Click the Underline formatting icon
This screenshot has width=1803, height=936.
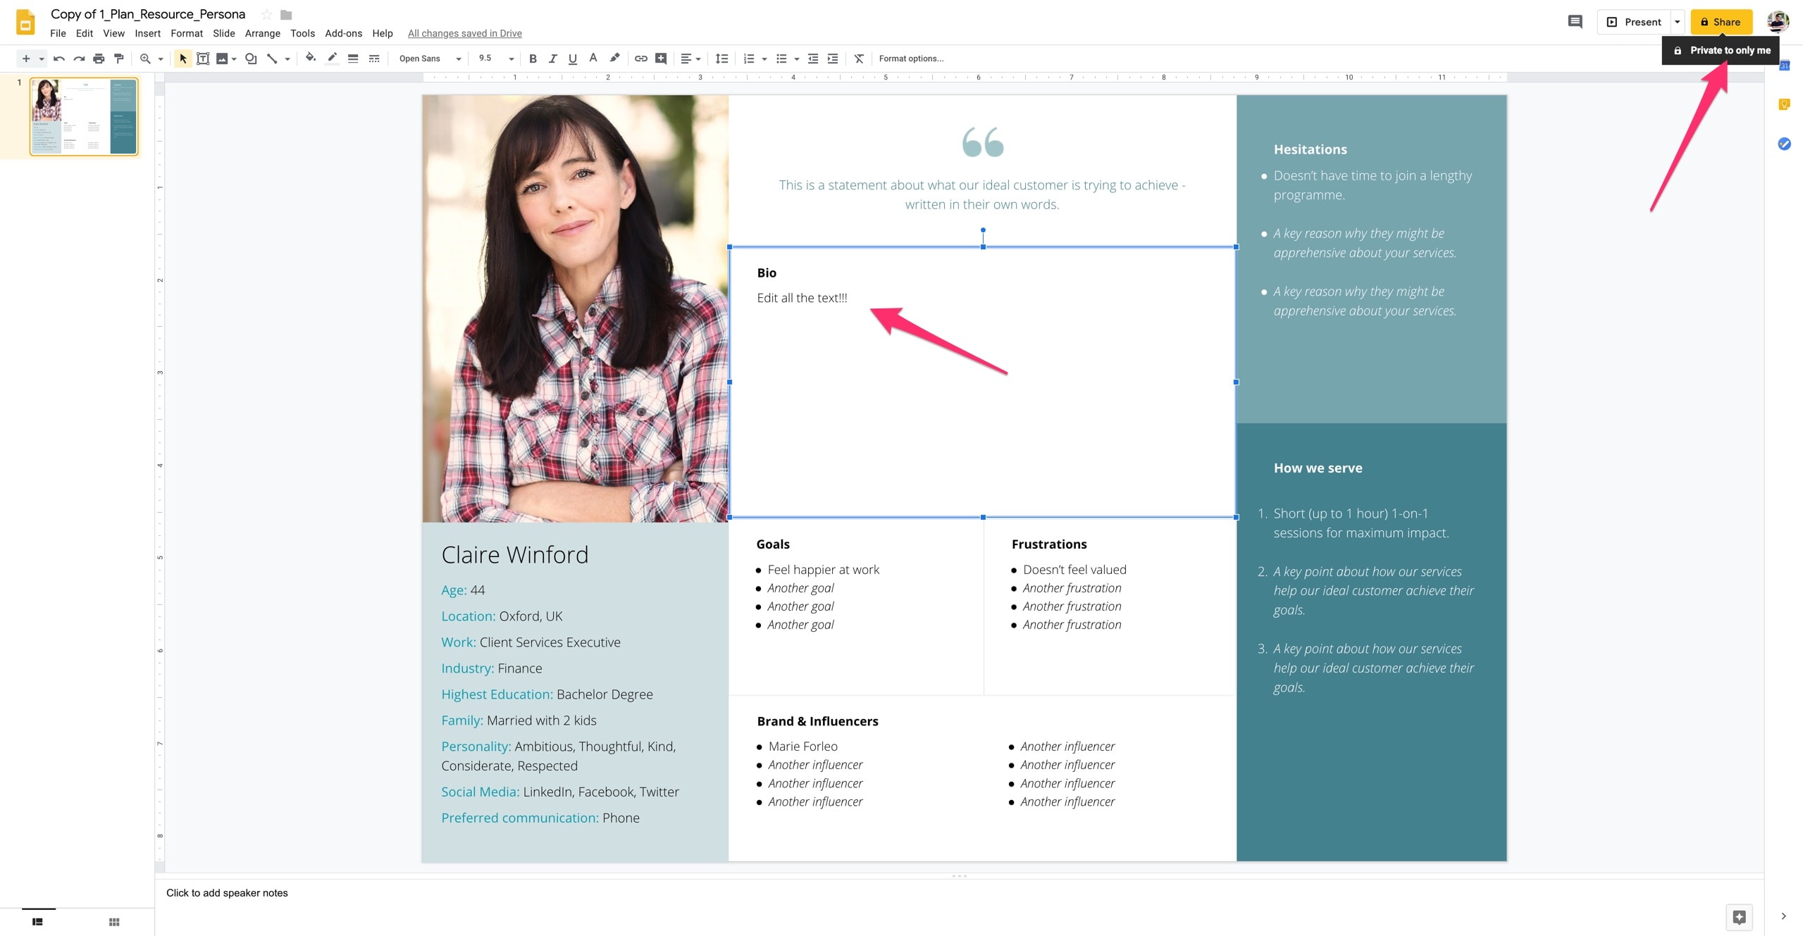pyautogui.click(x=572, y=58)
